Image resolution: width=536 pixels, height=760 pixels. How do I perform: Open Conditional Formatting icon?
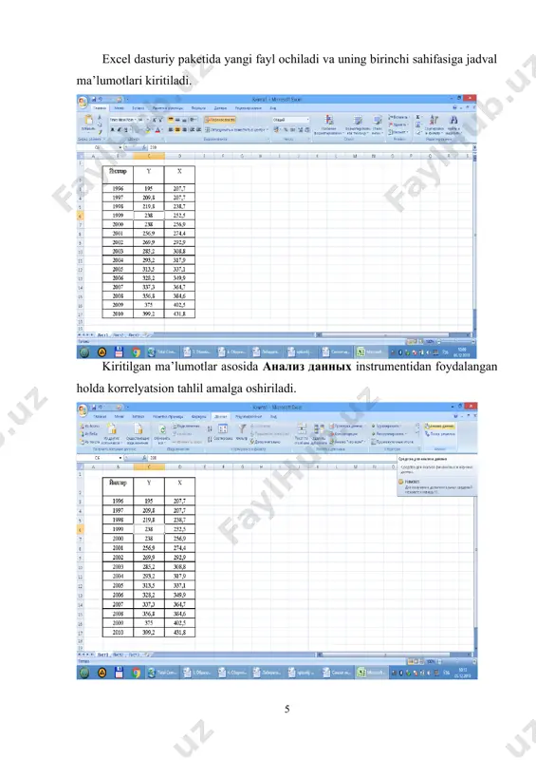point(329,120)
